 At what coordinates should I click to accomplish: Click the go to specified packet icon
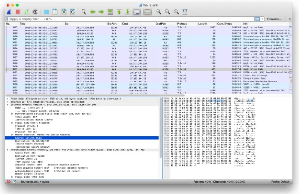click(x=110, y=12)
